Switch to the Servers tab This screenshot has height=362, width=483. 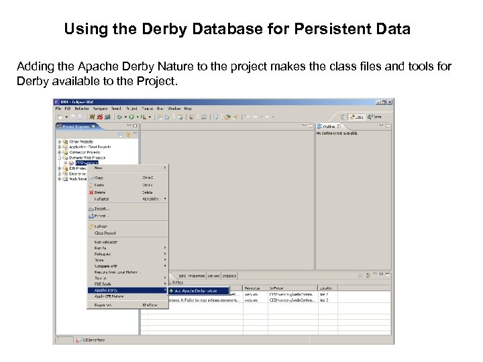point(213,276)
